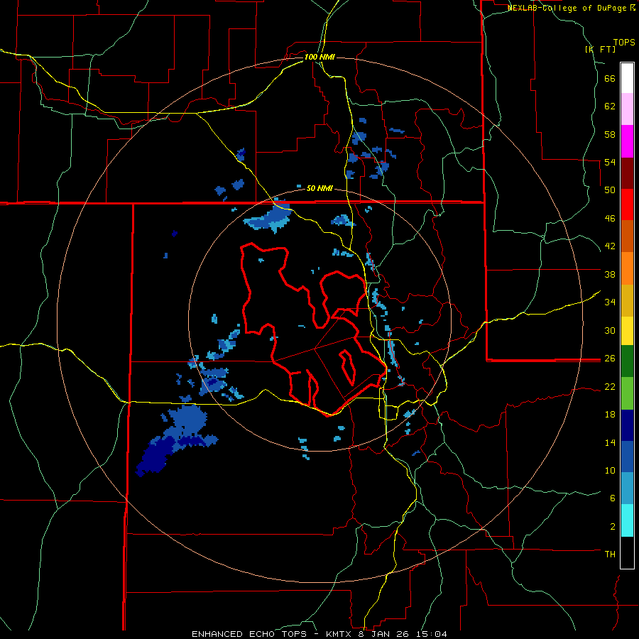The image size is (639, 639).
Task: Select the '22' legend scale value
Action: (610, 386)
